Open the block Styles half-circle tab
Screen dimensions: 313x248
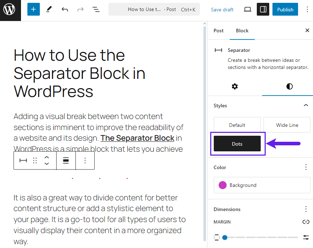pyautogui.click(x=290, y=87)
